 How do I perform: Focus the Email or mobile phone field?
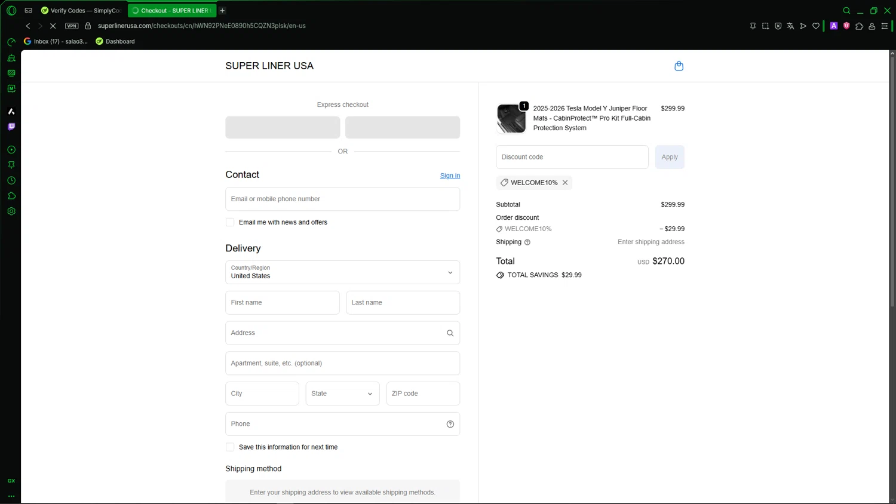342,199
